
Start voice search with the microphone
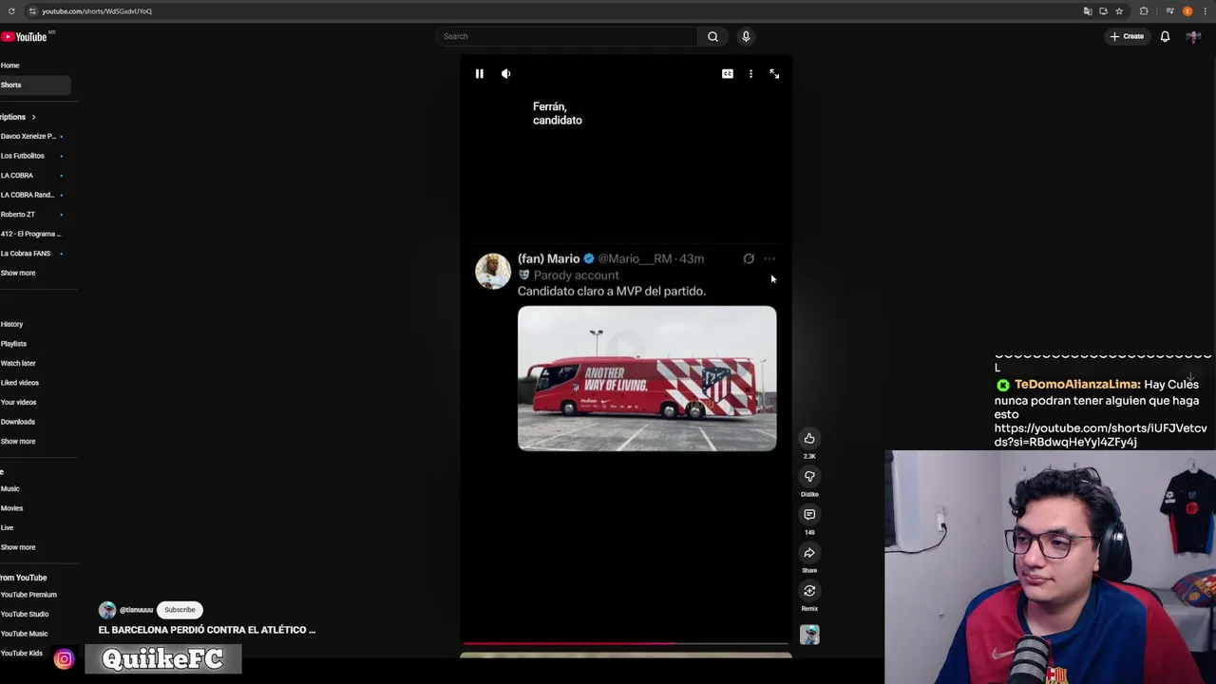point(746,36)
